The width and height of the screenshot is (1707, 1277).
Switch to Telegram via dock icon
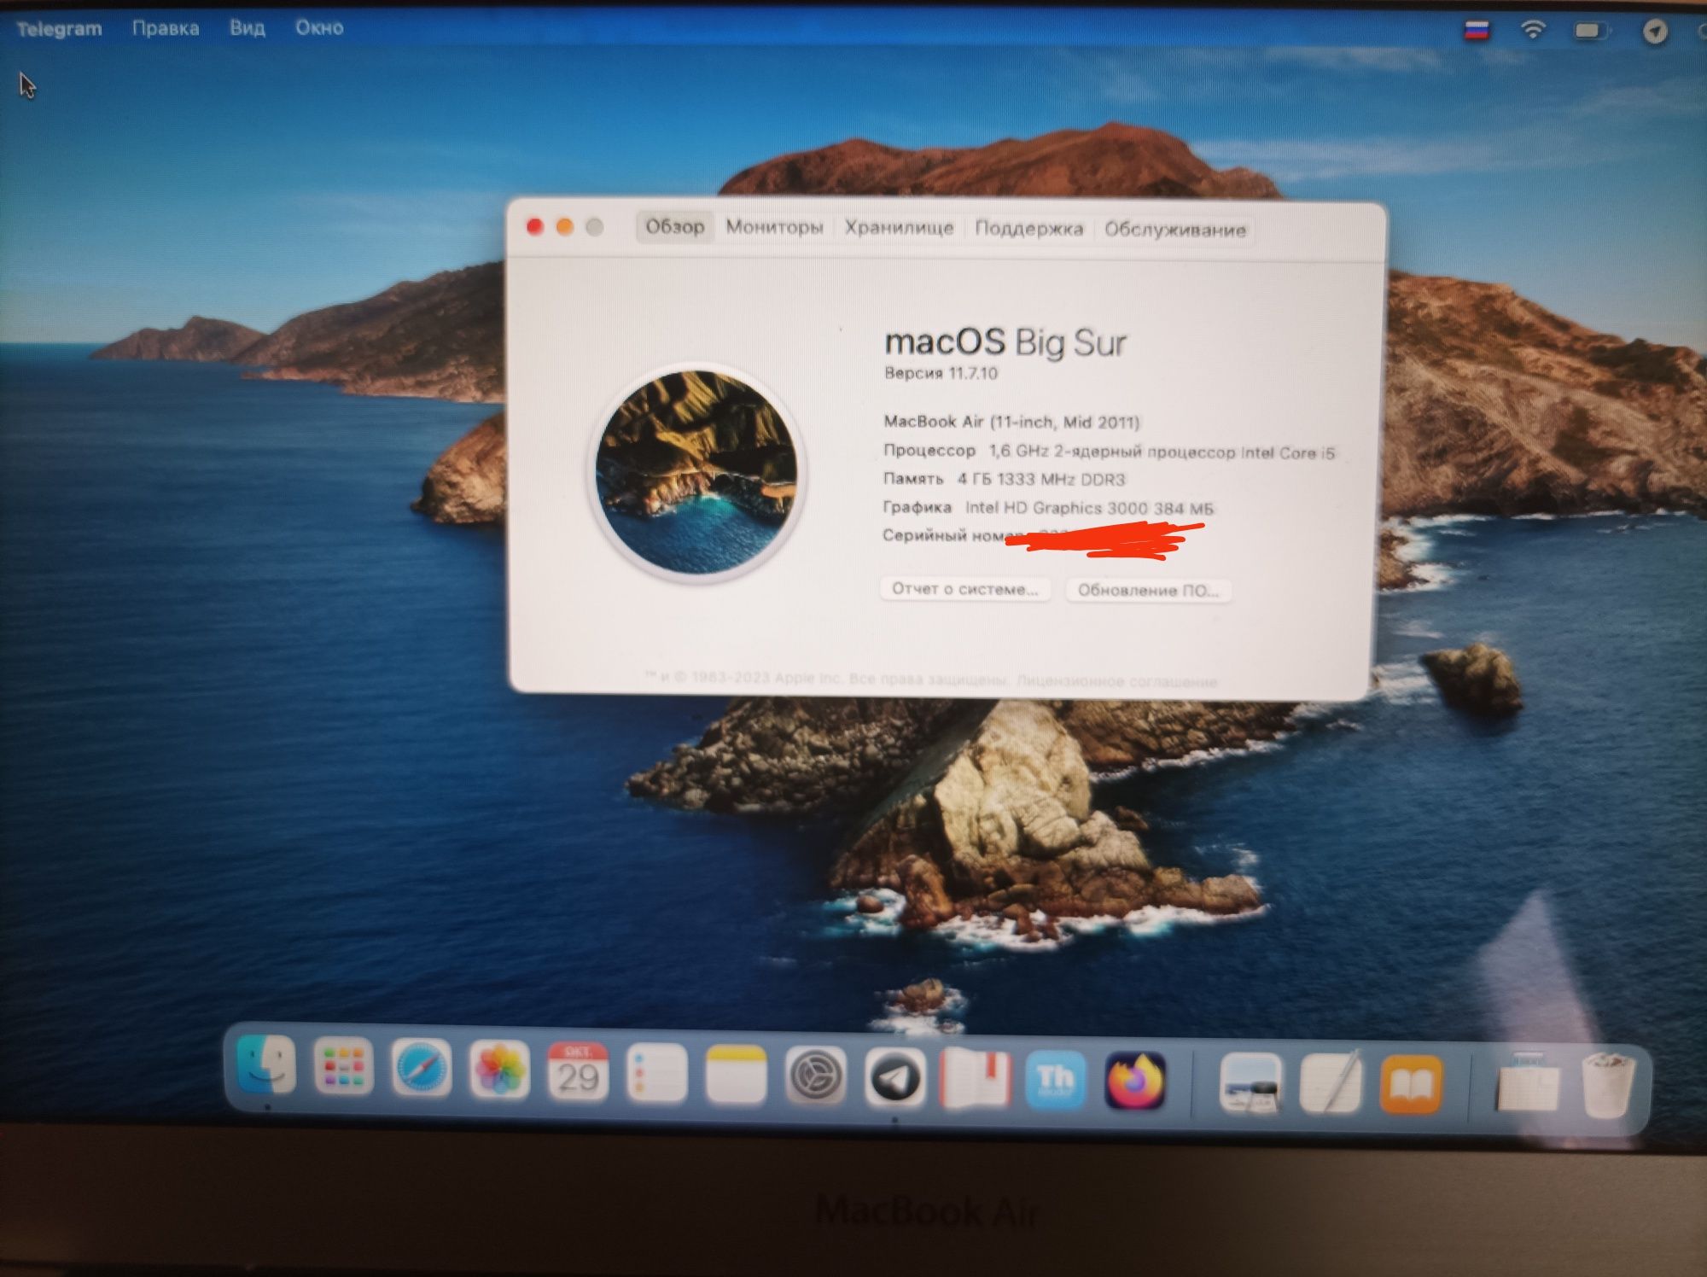coord(894,1079)
